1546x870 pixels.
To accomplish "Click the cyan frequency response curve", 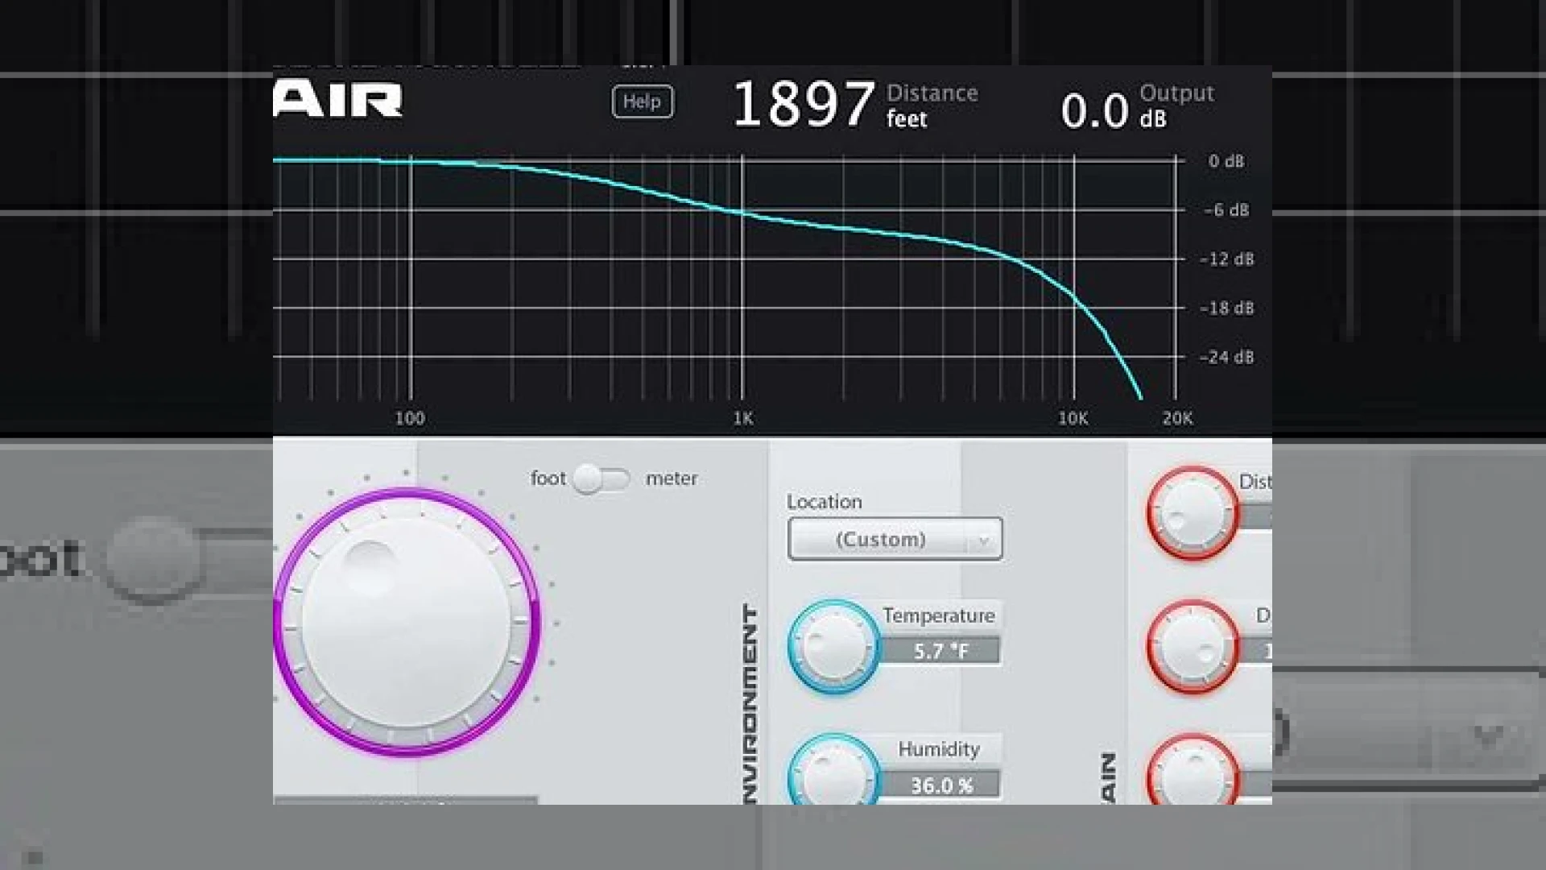I will (x=741, y=212).
